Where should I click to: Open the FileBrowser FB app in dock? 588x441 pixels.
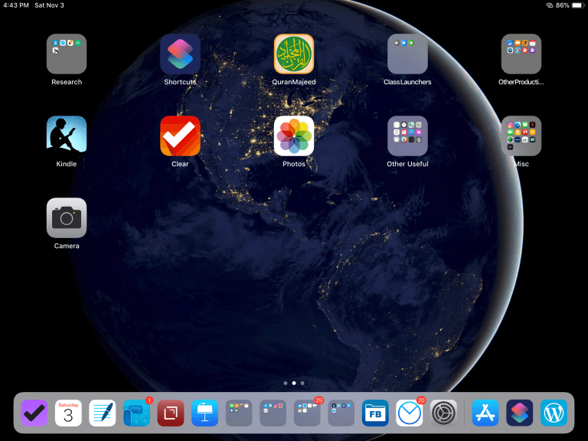click(375, 413)
